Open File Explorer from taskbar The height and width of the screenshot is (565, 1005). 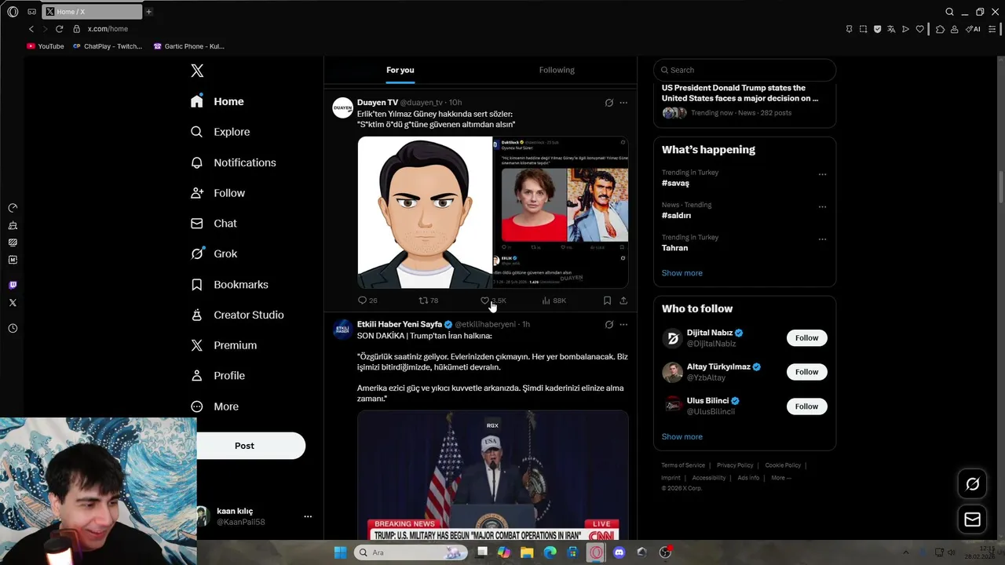527,552
